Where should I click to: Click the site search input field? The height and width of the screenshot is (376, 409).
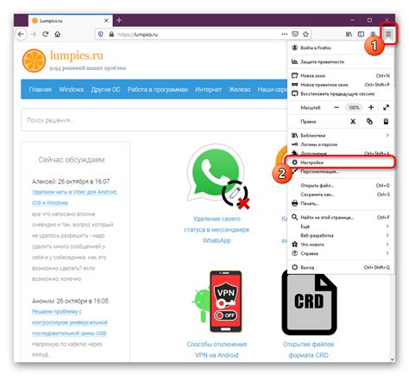coord(154,120)
